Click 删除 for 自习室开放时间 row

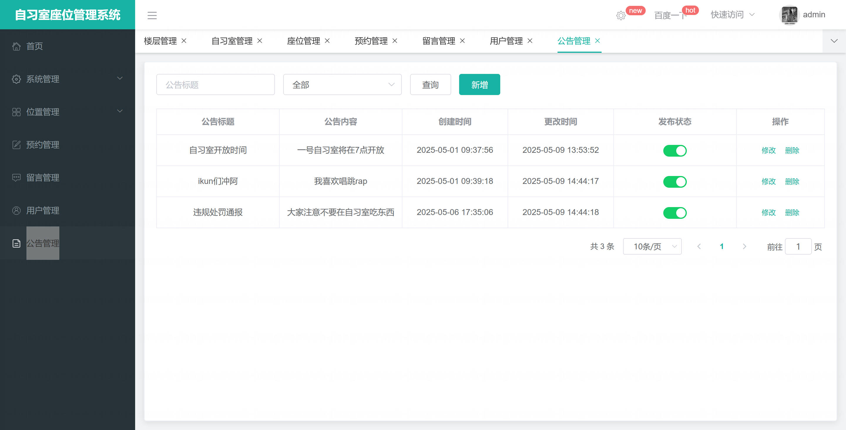coord(792,150)
